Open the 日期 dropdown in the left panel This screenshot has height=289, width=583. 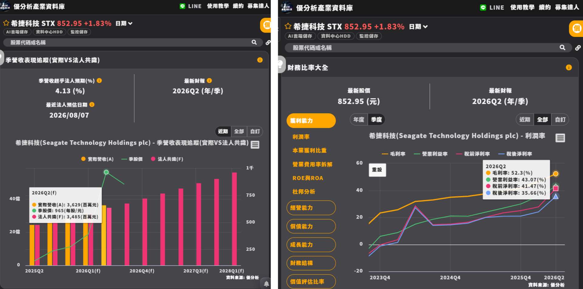click(124, 23)
